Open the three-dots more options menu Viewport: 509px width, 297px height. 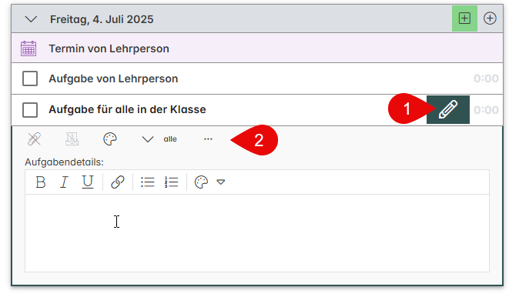click(x=208, y=139)
